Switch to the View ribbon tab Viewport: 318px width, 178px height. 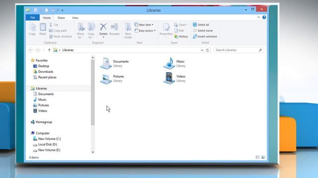point(75,18)
